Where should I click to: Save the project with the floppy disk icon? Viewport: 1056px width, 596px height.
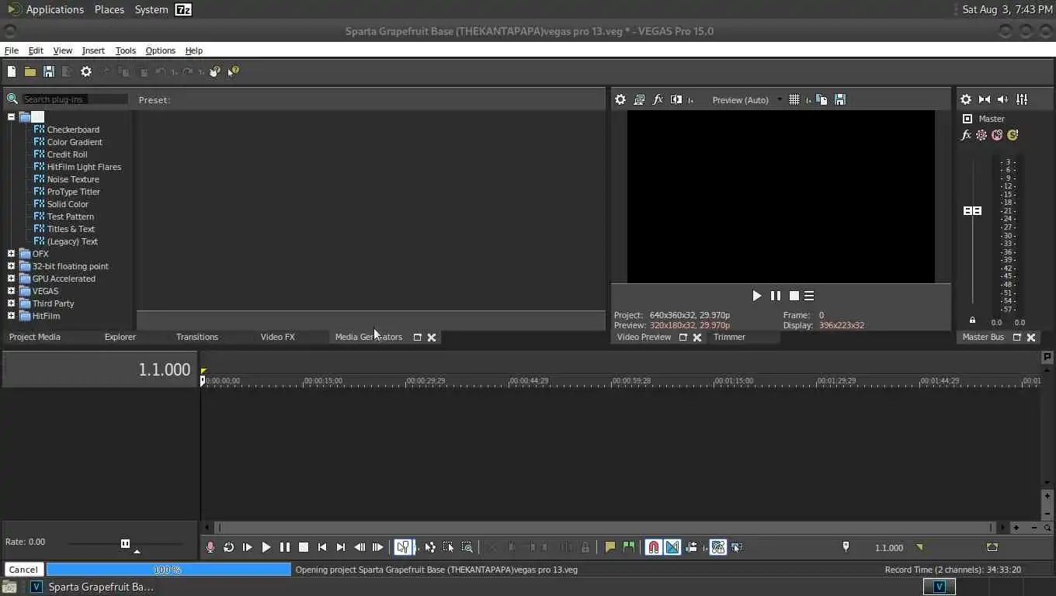click(x=49, y=71)
